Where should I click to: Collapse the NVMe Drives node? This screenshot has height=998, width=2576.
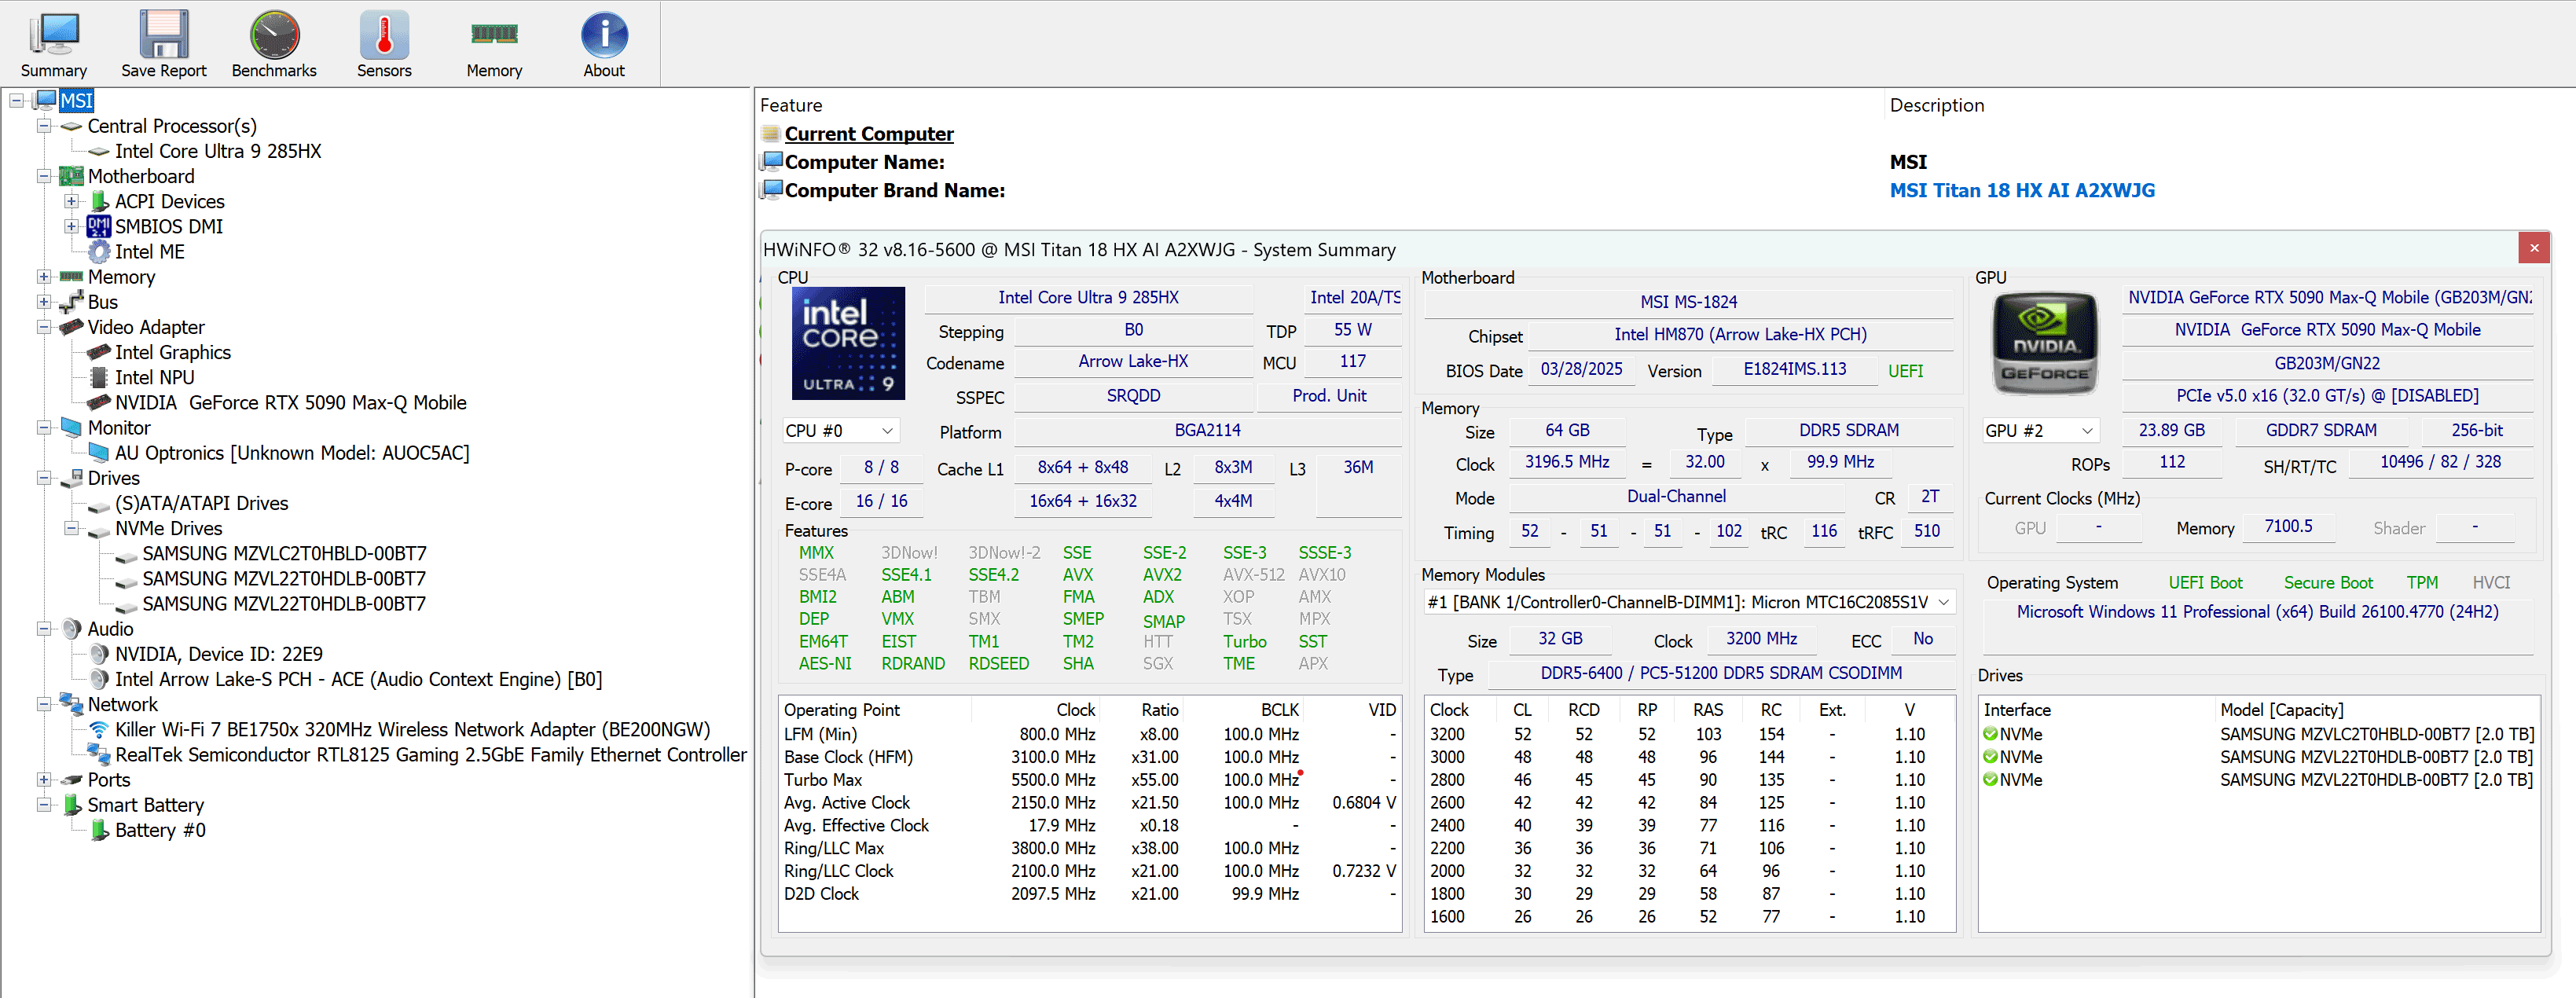point(71,528)
